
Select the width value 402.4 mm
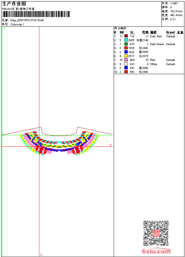click(176, 15)
